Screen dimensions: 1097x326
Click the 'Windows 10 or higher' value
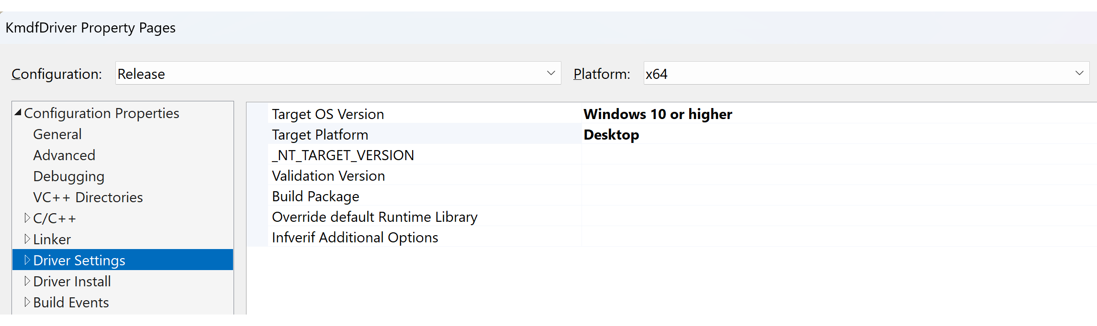(x=658, y=114)
